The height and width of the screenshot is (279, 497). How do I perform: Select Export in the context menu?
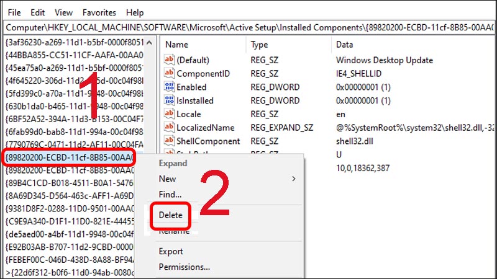[171, 252]
